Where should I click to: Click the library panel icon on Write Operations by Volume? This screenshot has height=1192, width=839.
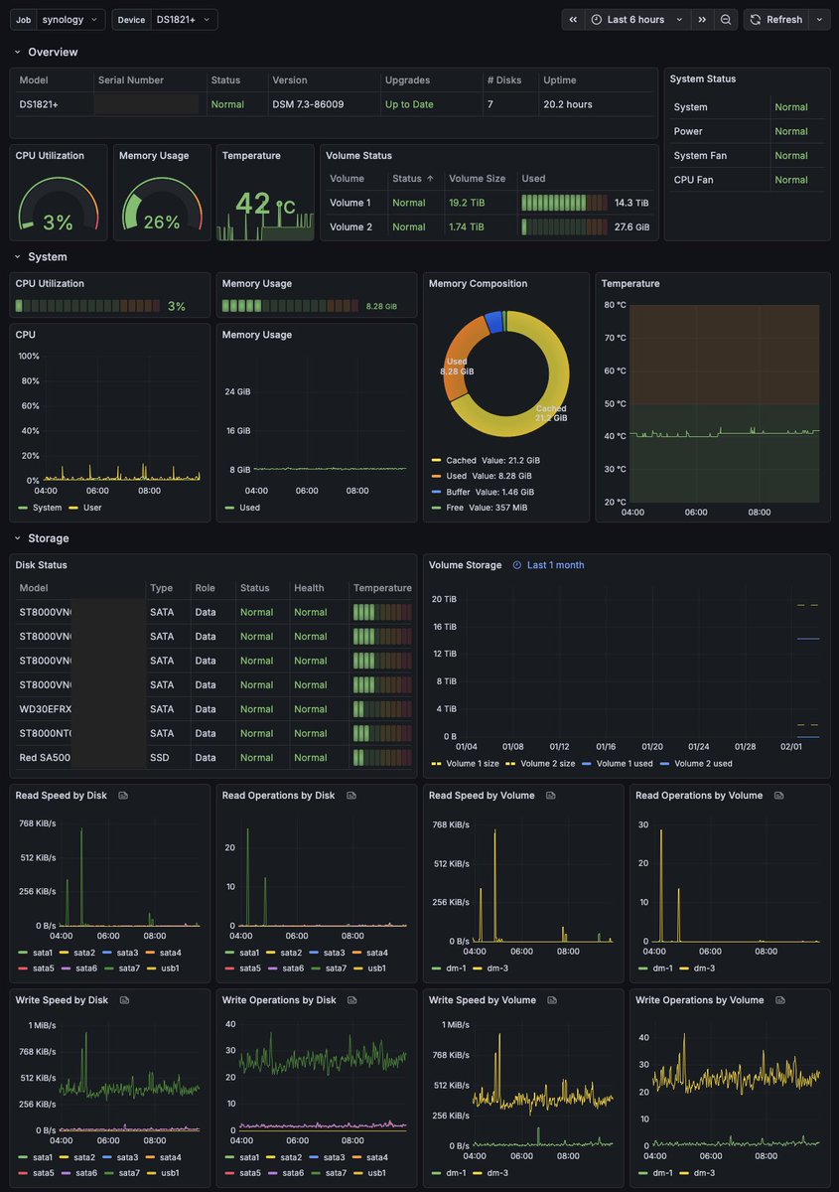click(779, 1000)
